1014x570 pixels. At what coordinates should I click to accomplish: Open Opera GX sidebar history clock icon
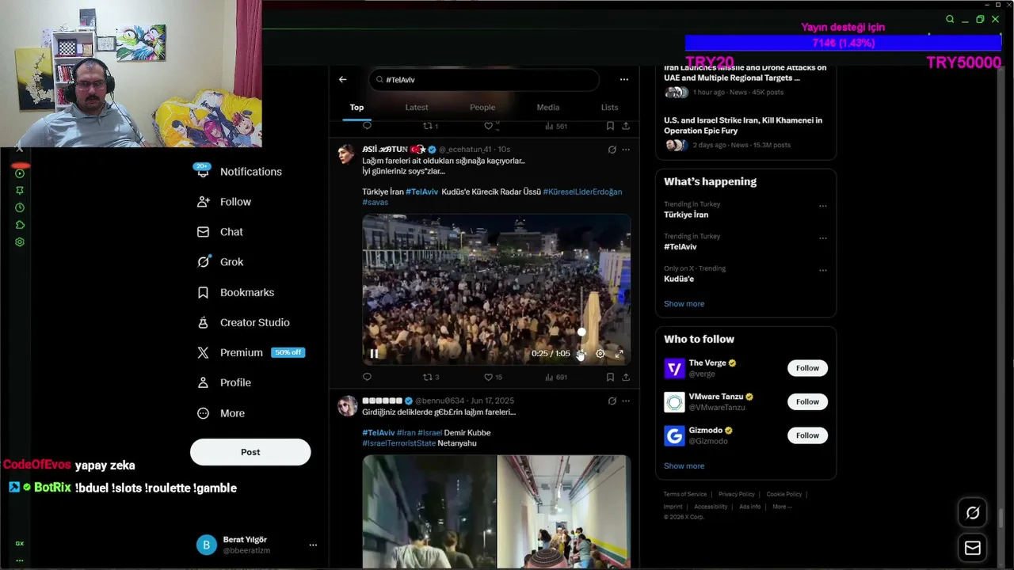(20, 207)
